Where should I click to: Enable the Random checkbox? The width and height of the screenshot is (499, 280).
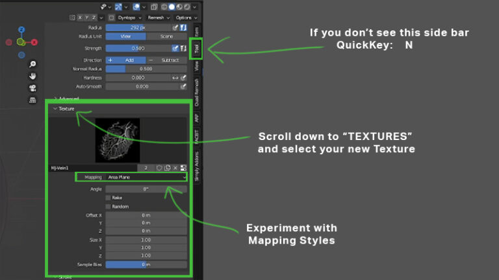point(108,206)
